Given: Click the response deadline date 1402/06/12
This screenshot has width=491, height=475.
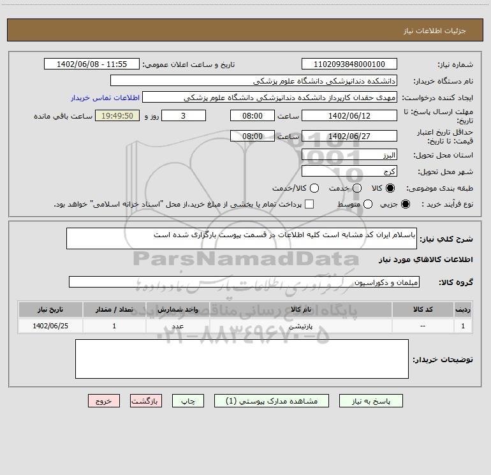Looking at the screenshot, I should pos(349,115).
